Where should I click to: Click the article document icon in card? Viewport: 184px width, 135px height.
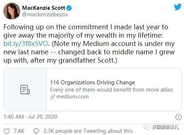tap(25, 89)
